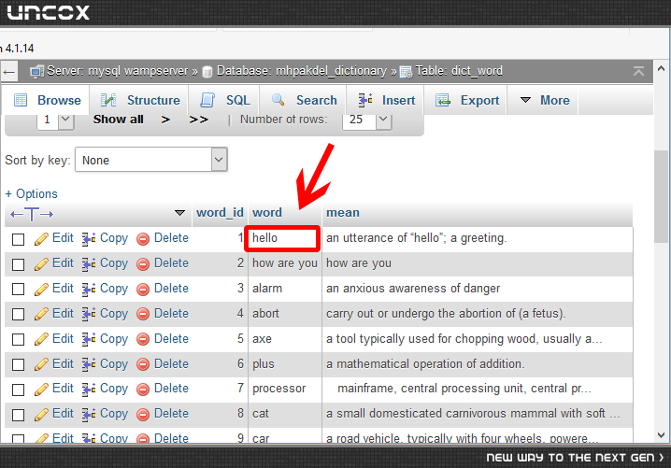Click the Delete icon for how are you row
The height and width of the screenshot is (468, 671).
[143, 264]
